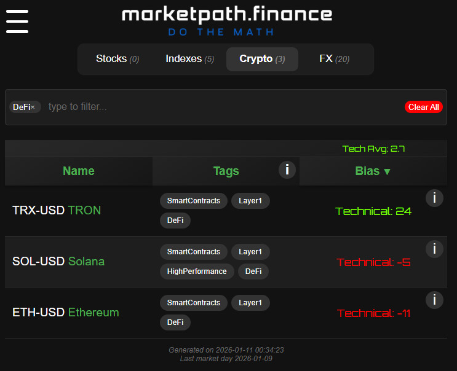
Task: Open info icon for ETH-USD row
Action: [x=434, y=300]
